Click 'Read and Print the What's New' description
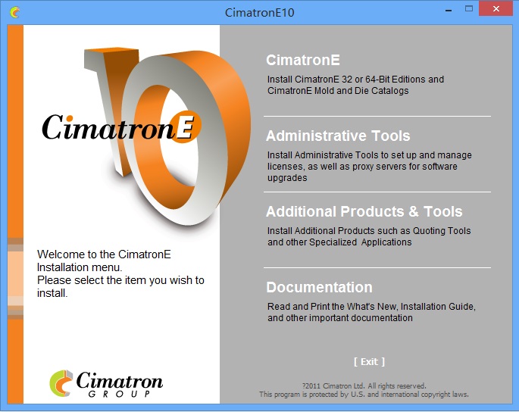Screen dimensions: 519x412 pos(371,312)
